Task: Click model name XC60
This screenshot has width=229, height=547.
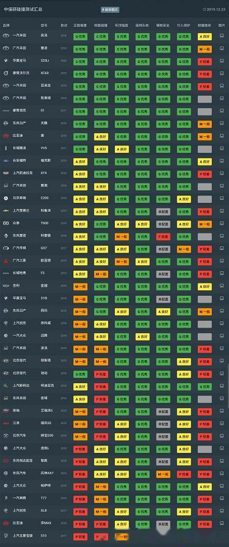Action: pos(45,73)
